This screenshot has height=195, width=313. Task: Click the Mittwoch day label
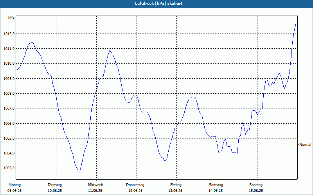(x=95, y=185)
